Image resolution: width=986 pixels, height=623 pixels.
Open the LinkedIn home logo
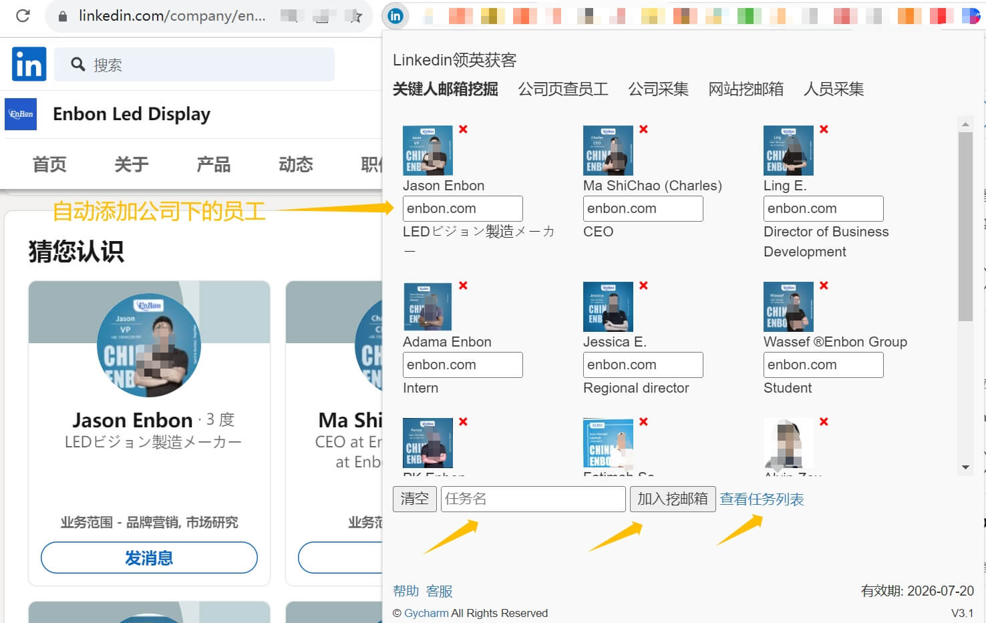coord(29,64)
